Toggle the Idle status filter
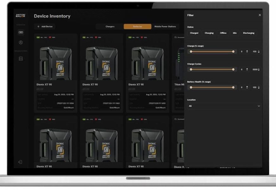 [235, 33]
